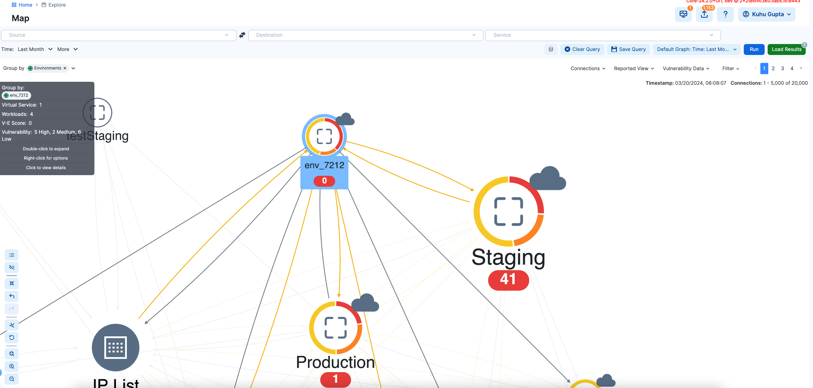Redo the last map action
813x388 pixels.
tap(12, 309)
